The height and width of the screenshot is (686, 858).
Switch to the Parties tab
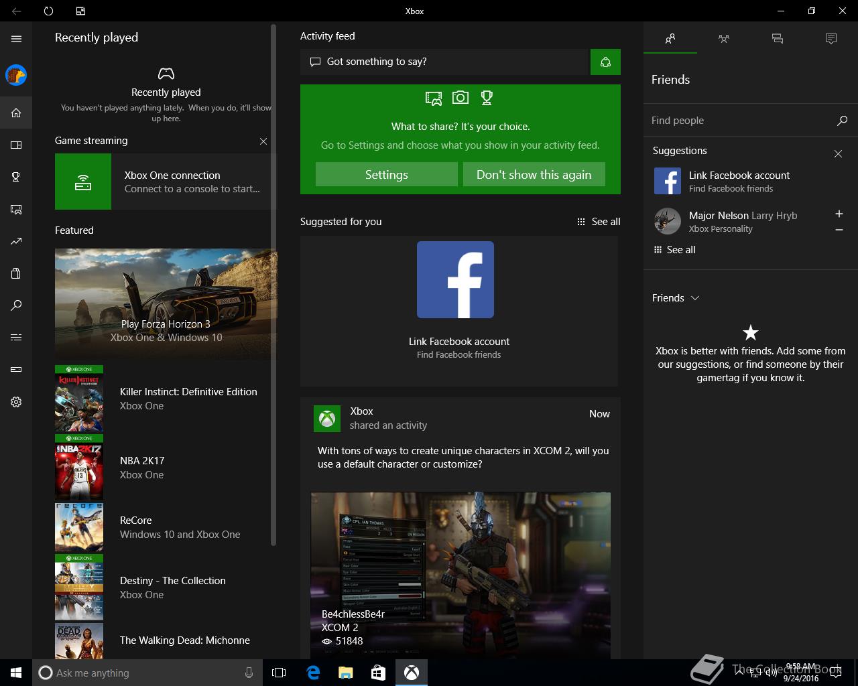tap(724, 38)
